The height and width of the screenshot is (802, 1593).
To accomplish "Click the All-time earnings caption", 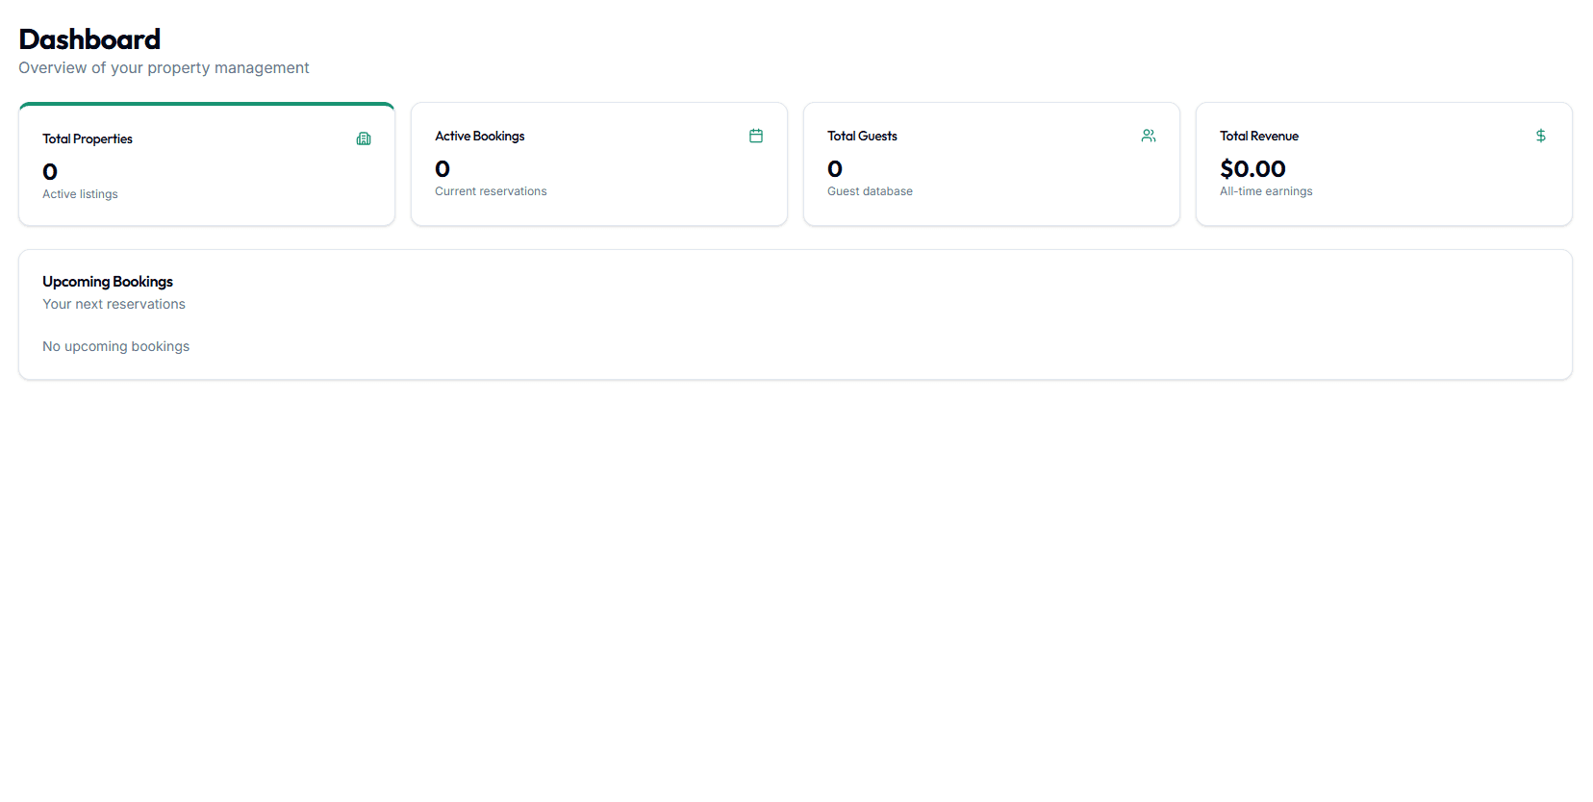I will (x=1266, y=191).
